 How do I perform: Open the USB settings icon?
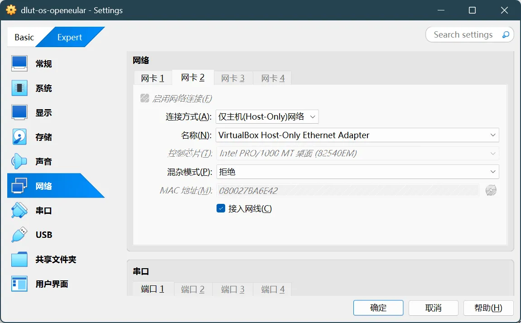[x=19, y=235]
